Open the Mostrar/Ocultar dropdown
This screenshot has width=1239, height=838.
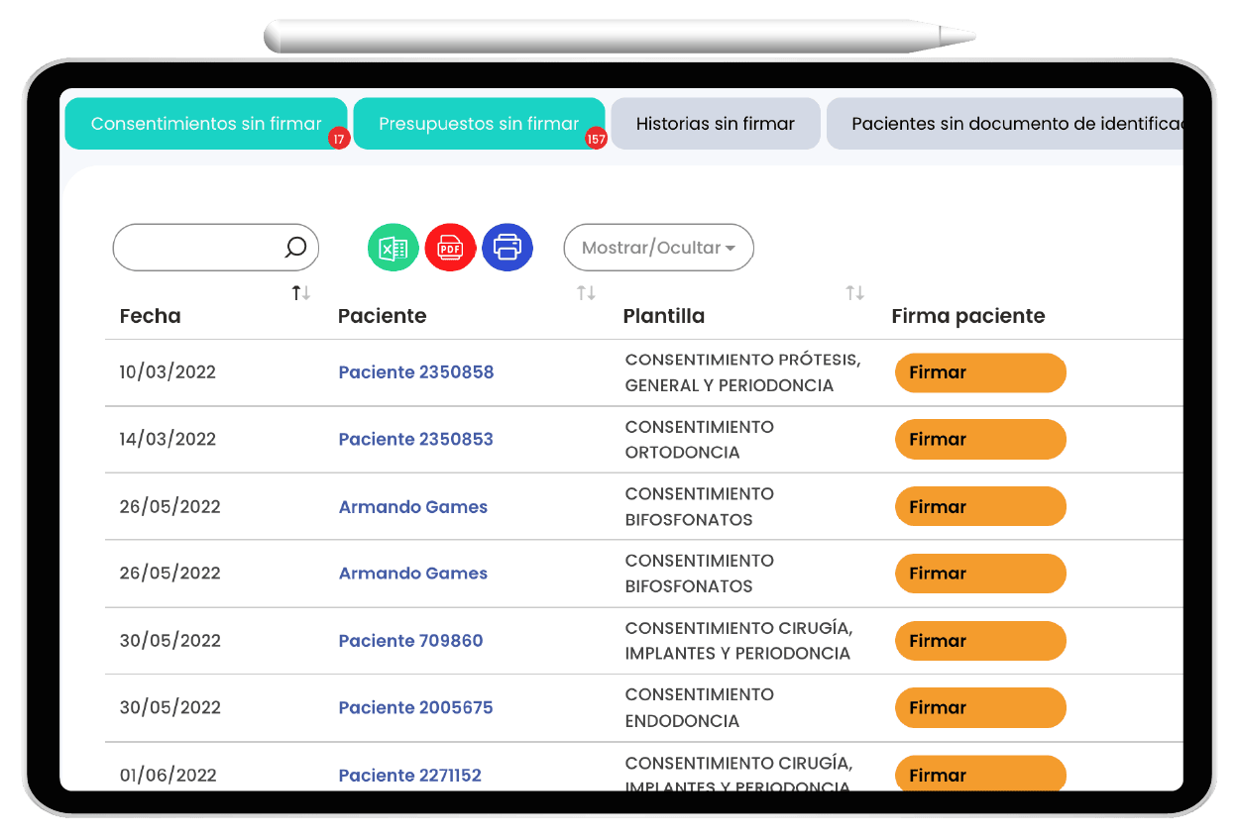(658, 248)
